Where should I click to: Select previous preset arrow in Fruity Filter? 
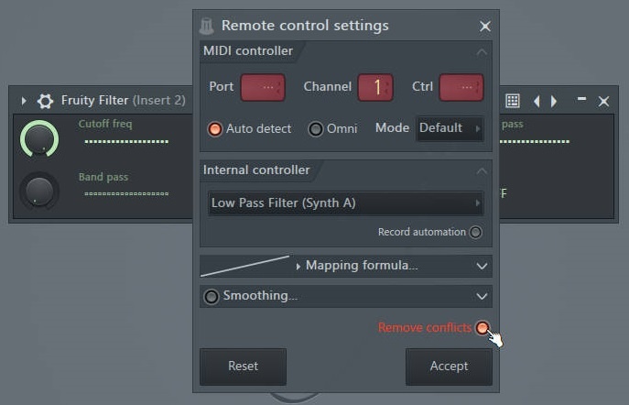[537, 101]
